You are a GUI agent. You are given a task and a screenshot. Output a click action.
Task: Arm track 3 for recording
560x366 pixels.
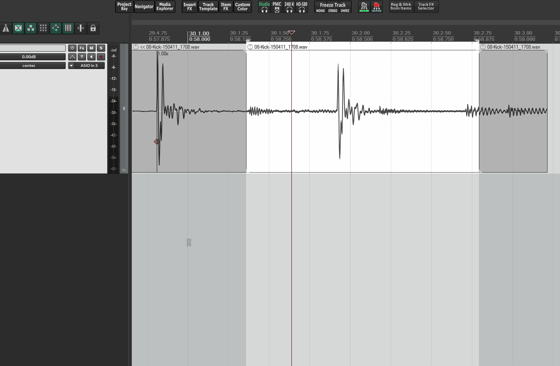(101, 57)
